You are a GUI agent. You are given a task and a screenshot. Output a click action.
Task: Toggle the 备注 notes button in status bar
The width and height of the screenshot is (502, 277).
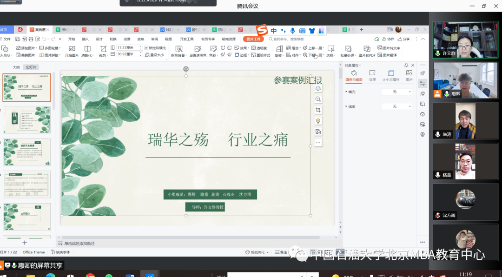click(x=281, y=252)
